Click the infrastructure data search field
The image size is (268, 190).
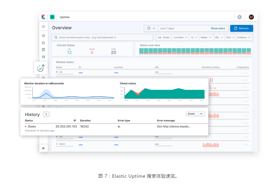[102, 37]
